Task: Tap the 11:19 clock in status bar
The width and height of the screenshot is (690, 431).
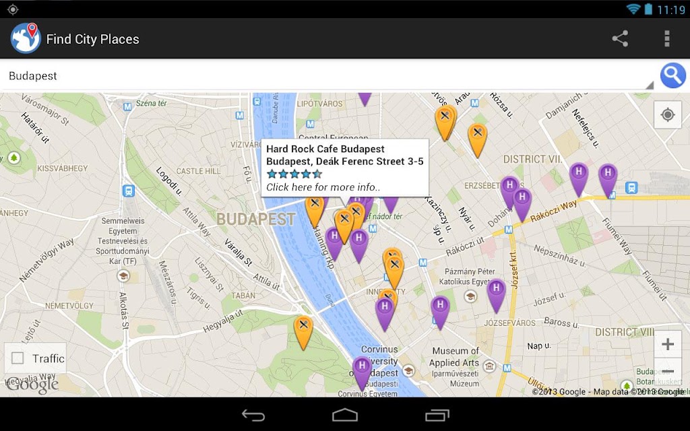Action: coord(670,9)
